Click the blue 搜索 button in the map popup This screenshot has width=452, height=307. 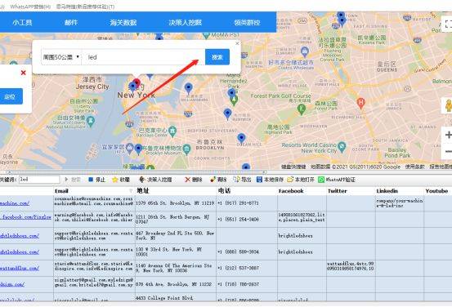point(217,57)
